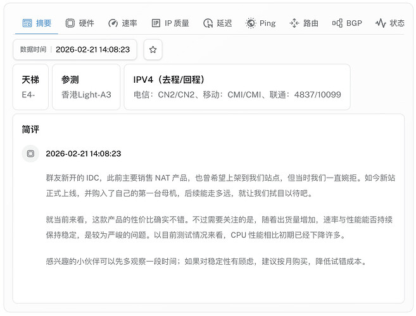Click the 状态 pulse wave icon
The height and width of the screenshot is (316, 416).
pos(381,23)
